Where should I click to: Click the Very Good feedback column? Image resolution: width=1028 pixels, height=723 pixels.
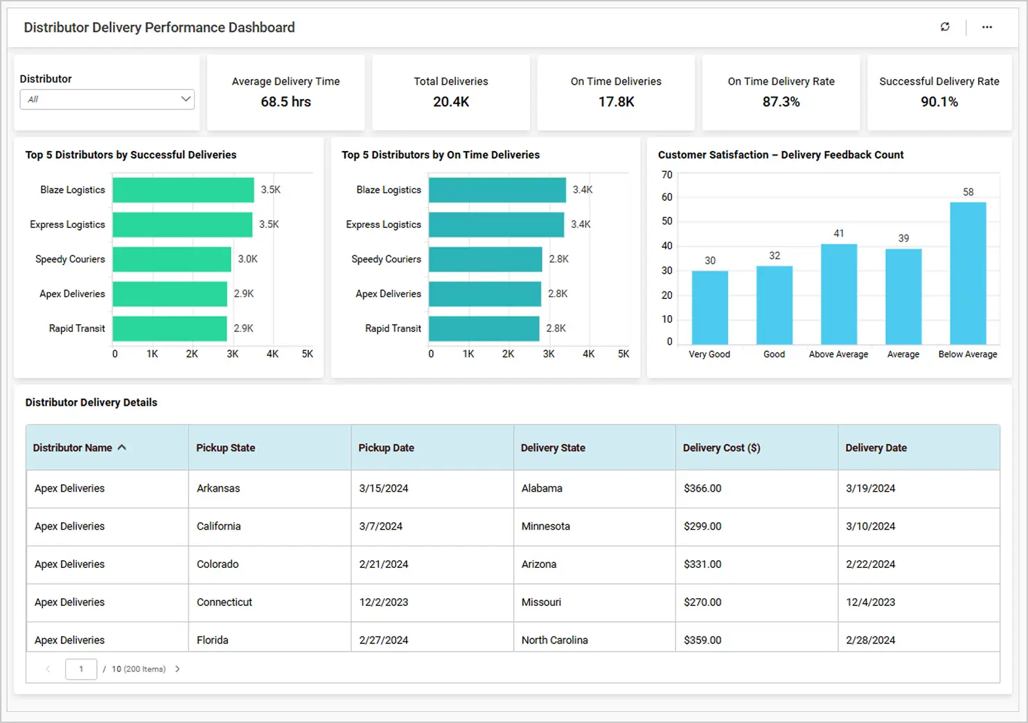point(710,307)
